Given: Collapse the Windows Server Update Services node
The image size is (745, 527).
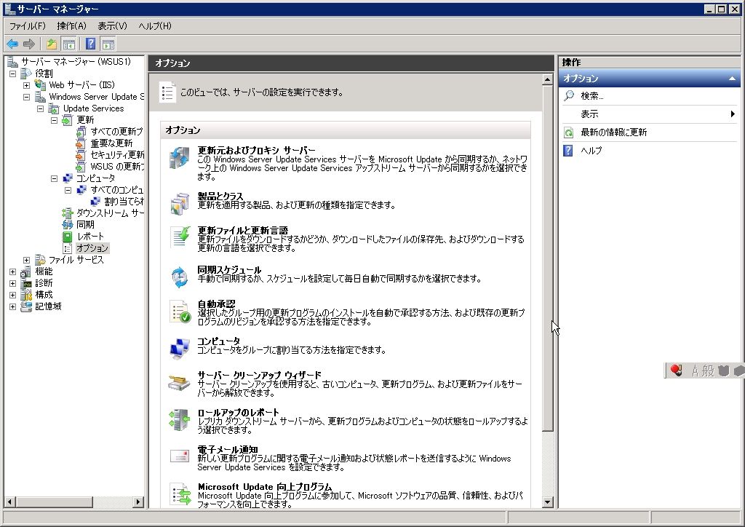Looking at the screenshot, I should click(27, 97).
